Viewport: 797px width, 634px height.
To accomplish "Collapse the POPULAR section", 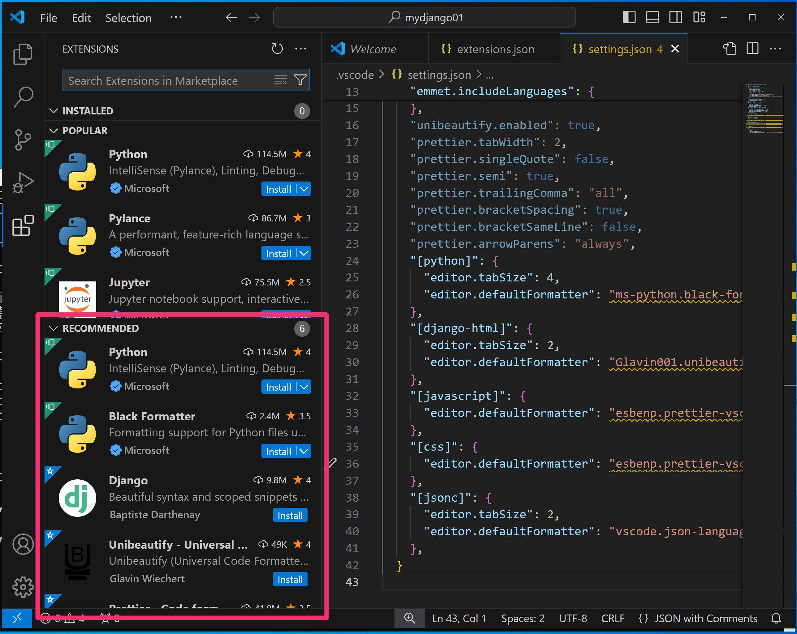I will [x=54, y=131].
